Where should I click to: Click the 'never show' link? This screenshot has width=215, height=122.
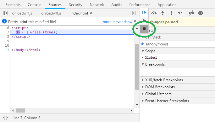pos(123,22)
